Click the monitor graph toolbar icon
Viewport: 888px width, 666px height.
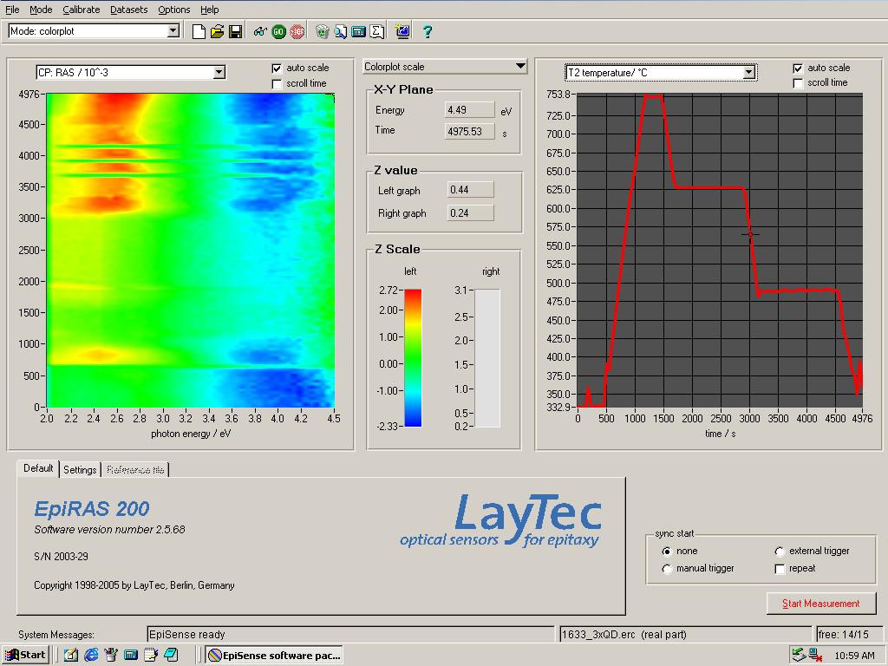coord(402,32)
